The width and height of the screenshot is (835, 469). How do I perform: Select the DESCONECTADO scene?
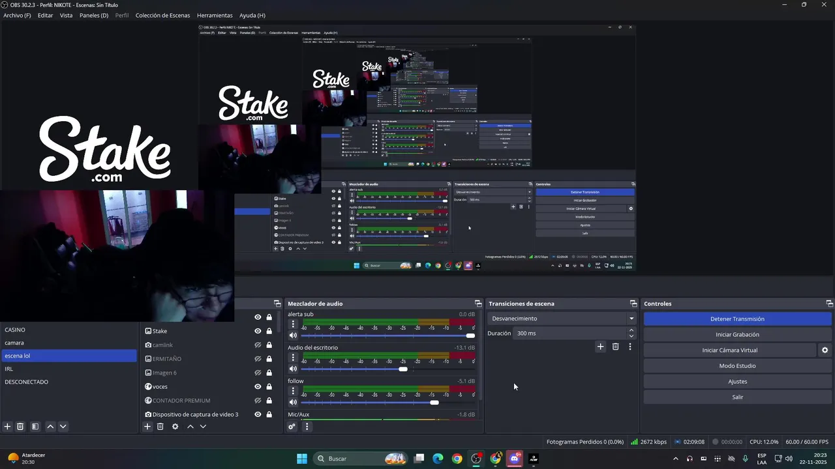coord(68,382)
